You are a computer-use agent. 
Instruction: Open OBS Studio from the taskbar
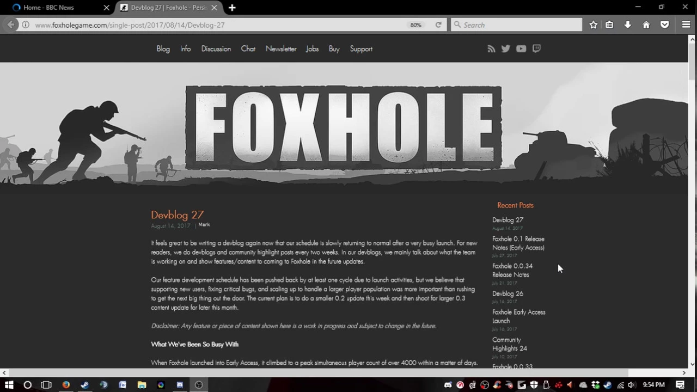(x=199, y=385)
